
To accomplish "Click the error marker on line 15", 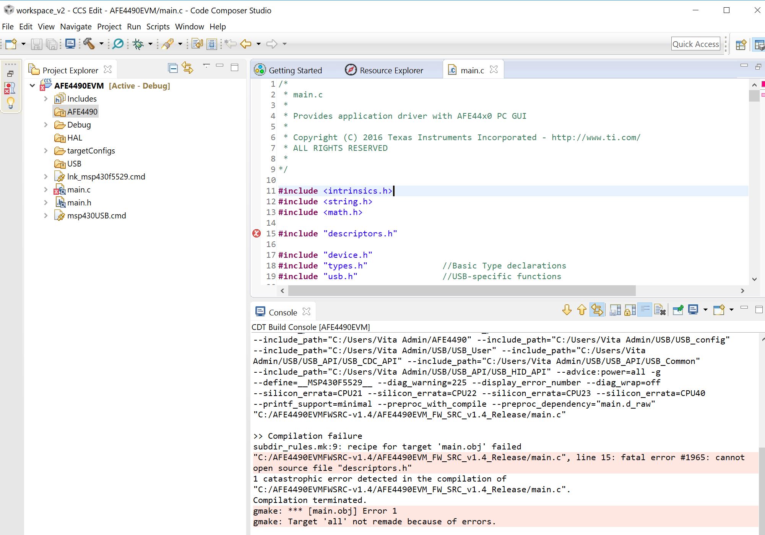I will (257, 233).
